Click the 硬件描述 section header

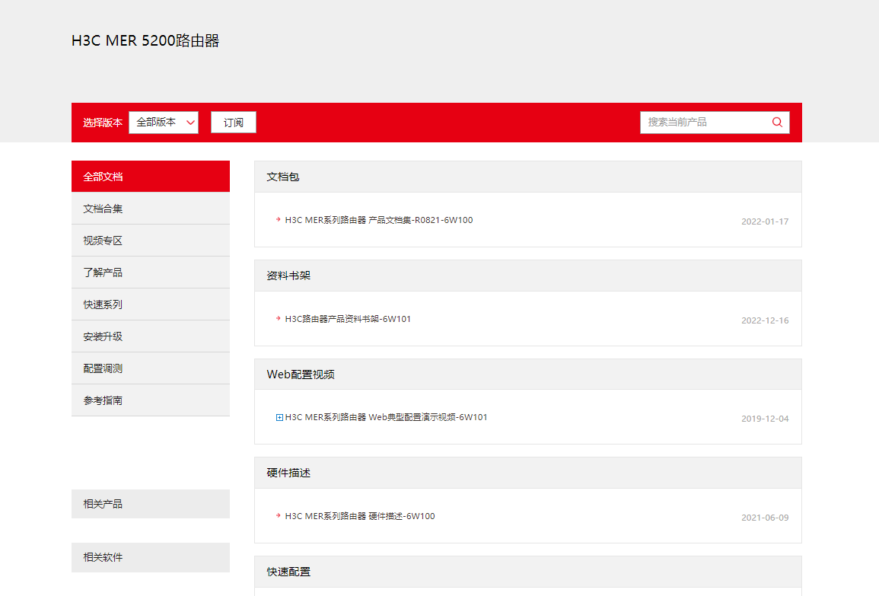(x=528, y=473)
